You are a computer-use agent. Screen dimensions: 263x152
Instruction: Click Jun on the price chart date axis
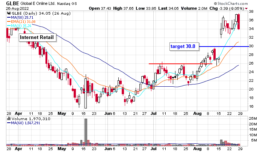(108, 113)
